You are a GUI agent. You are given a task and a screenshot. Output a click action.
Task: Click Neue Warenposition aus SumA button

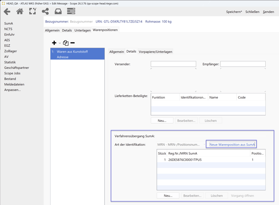pos(232,145)
